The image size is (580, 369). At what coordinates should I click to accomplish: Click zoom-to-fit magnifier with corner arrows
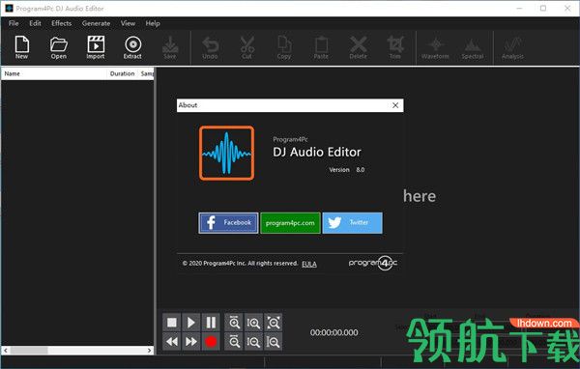pos(274,323)
